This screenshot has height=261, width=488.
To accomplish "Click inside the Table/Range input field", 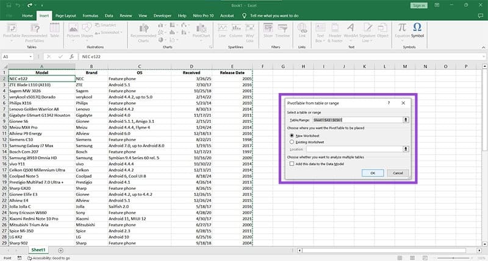I will click(x=357, y=120).
